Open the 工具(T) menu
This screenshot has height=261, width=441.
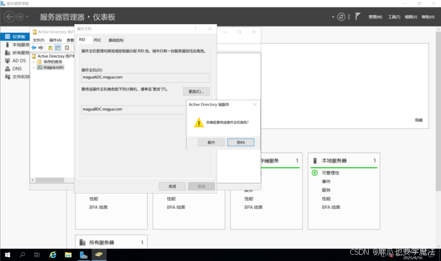click(394, 17)
